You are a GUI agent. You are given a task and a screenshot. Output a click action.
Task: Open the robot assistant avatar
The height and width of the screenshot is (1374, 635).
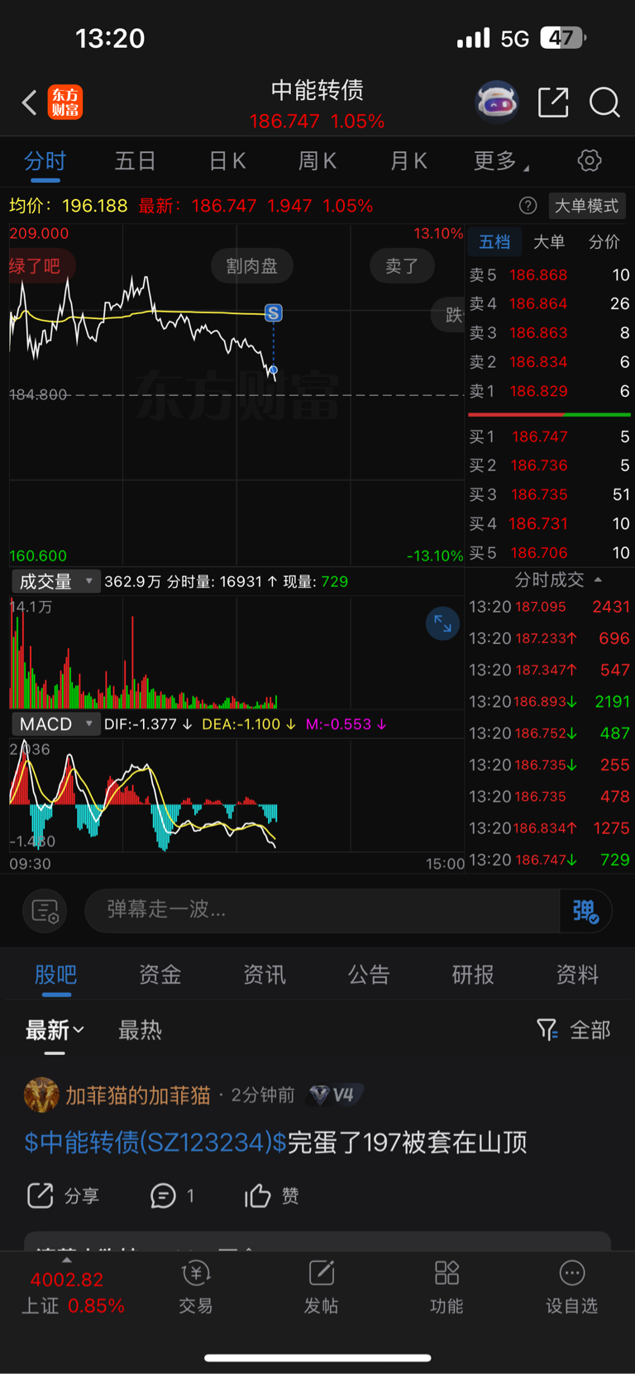coord(496,103)
